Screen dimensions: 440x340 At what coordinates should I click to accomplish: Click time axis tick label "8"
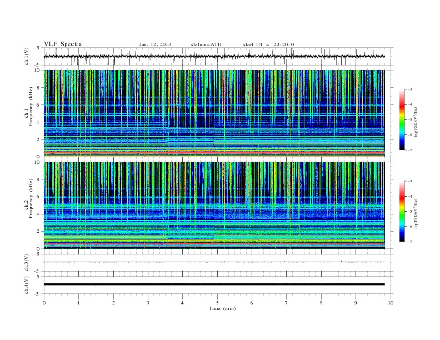click(x=321, y=303)
